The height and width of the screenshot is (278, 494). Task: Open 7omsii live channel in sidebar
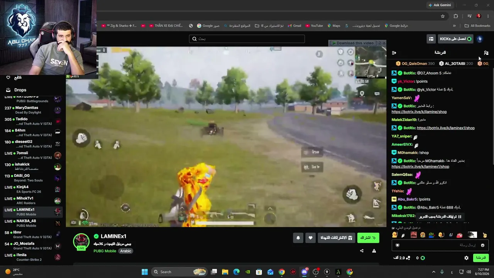tap(33, 155)
